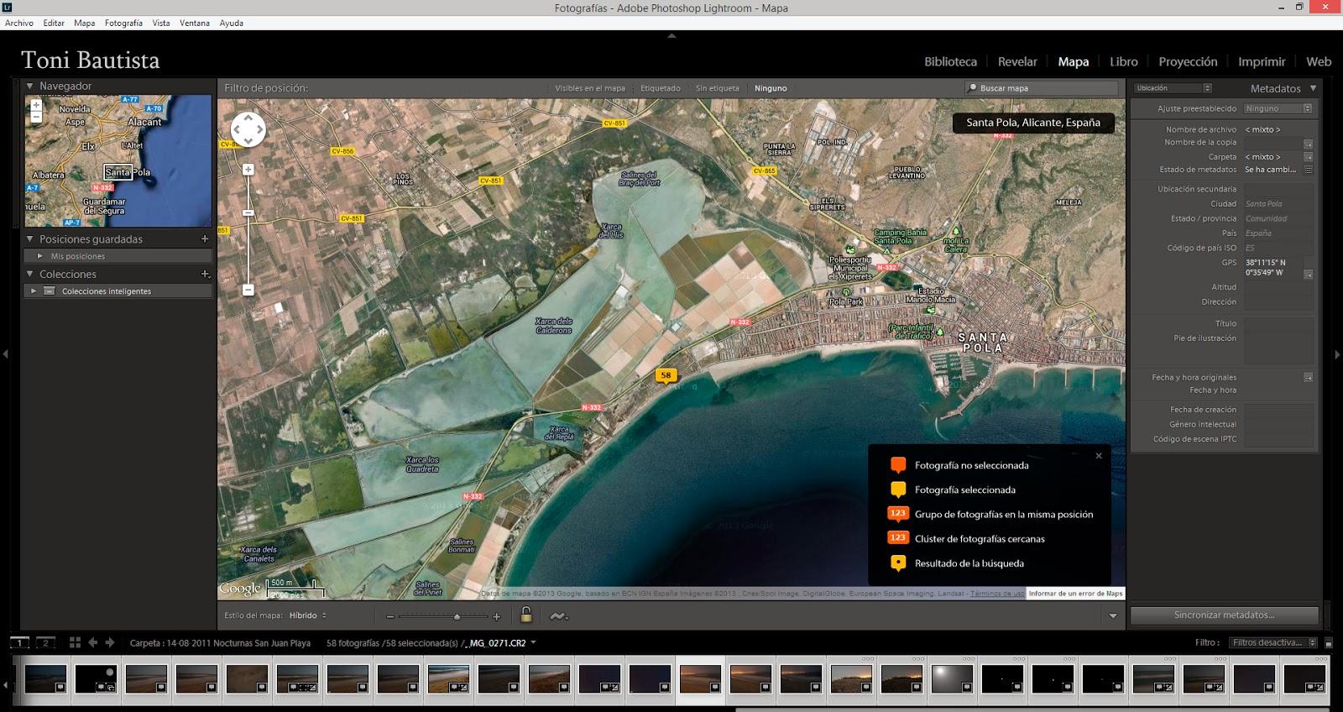Collapse the Navegador panel

(30, 86)
